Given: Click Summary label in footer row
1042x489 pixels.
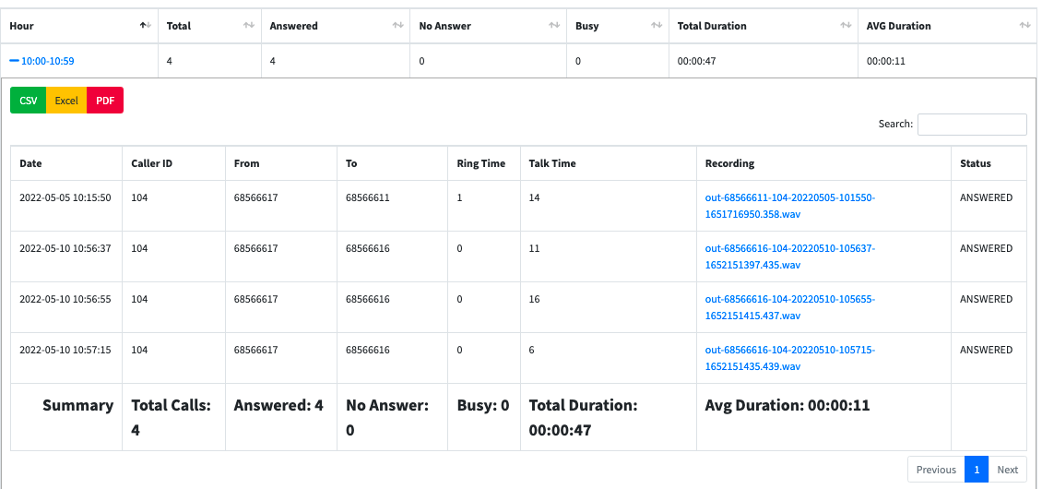Looking at the screenshot, I should coord(77,405).
